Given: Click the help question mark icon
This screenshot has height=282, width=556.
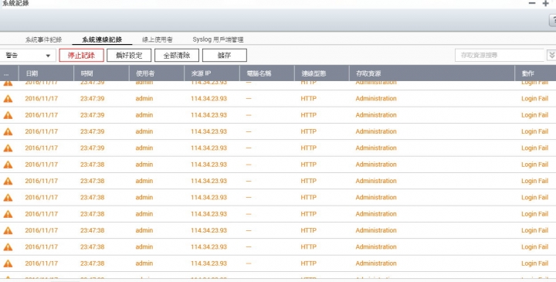Looking at the screenshot, I should [553, 20].
